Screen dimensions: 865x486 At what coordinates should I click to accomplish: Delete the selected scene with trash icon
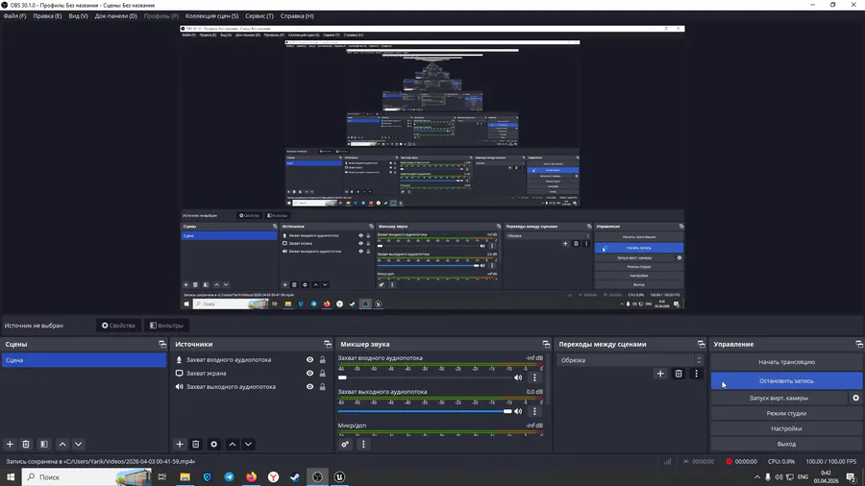coord(26,444)
